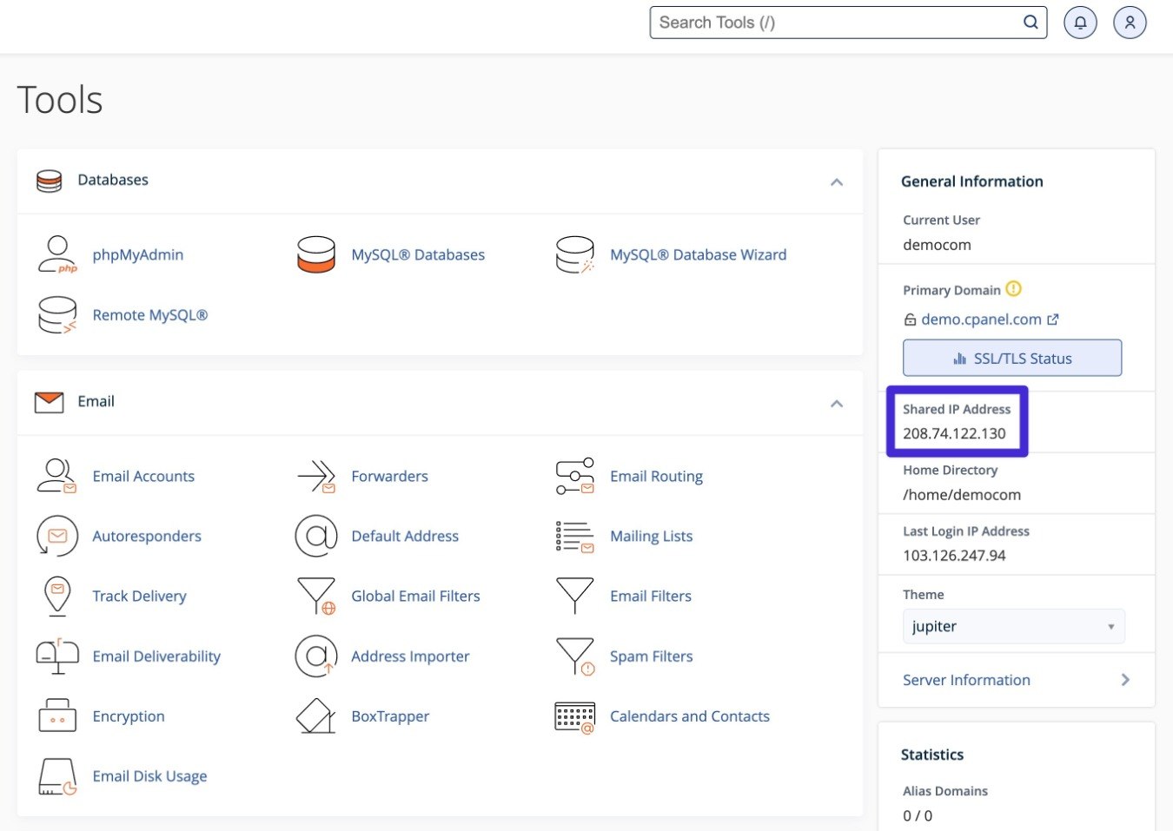This screenshot has height=831, width=1173.
Task: Go to MySQL Database Wizard
Action: pyautogui.click(x=698, y=254)
